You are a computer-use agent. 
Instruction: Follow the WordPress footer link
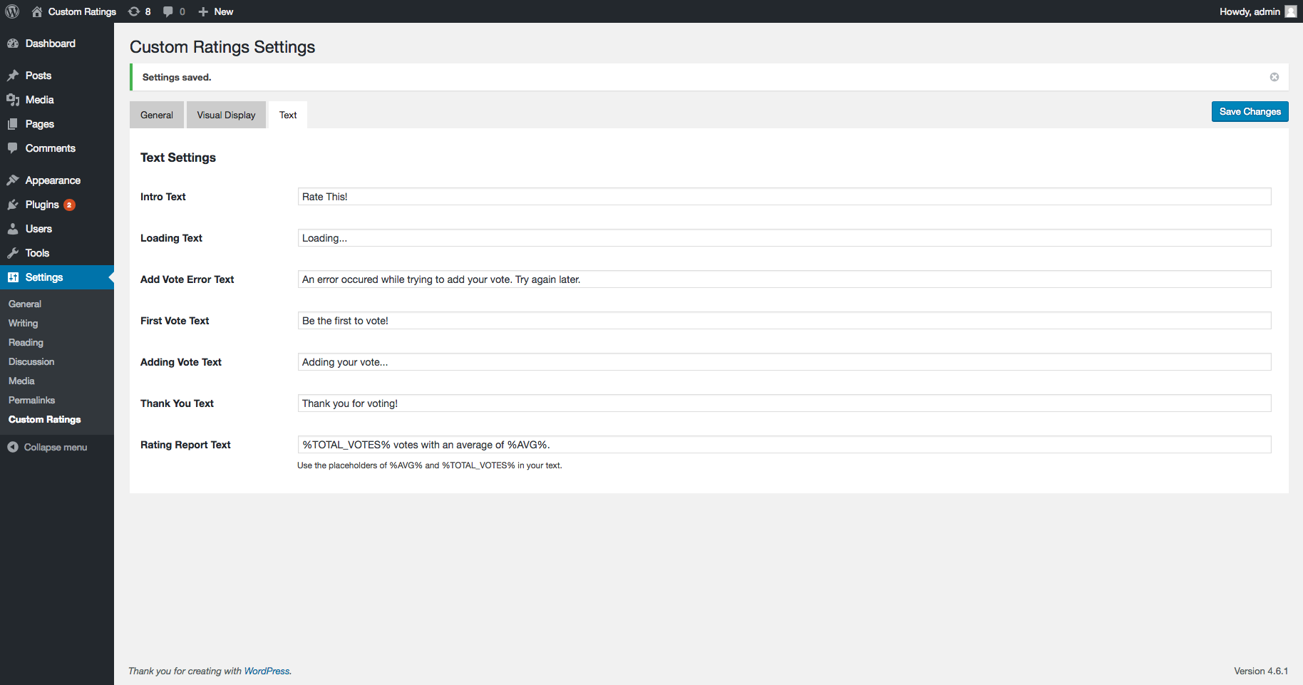pyautogui.click(x=267, y=671)
